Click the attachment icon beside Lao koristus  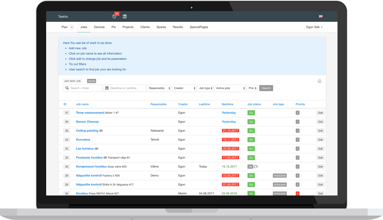(x=97, y=148)
